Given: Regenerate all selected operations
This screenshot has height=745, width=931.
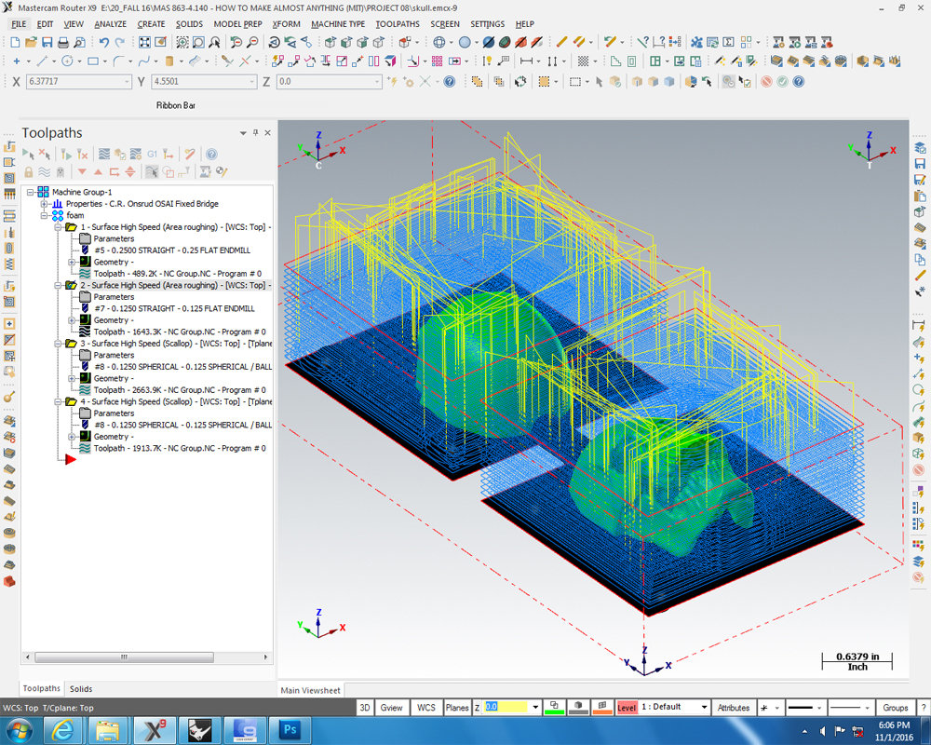Looking at the screenshot, I should tap(66, 155).
